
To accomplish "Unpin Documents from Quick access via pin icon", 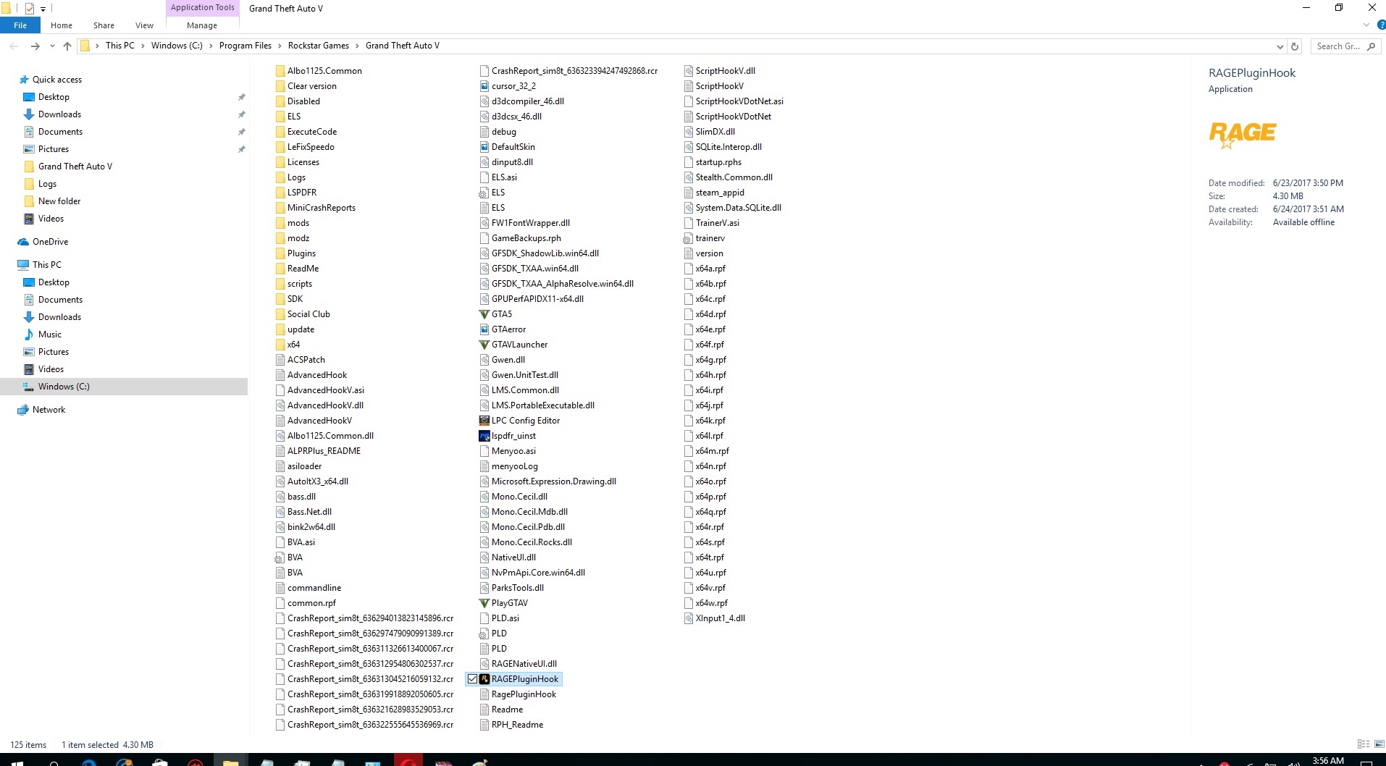I will point(241,132).
